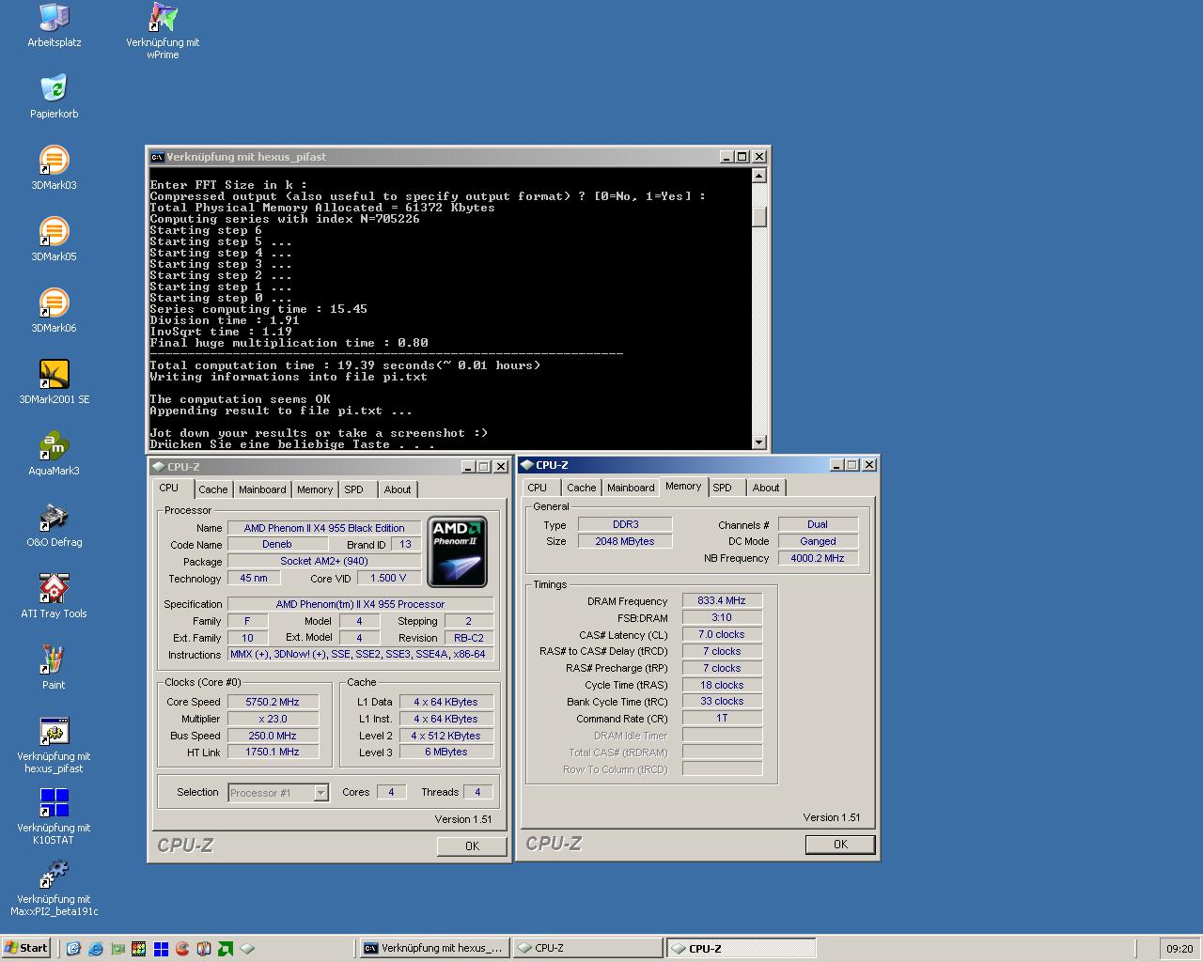The width and height of the screenshot is (1203, 962).
Task: Open Memory tab in left CPU-Z window
Action: 315,489
